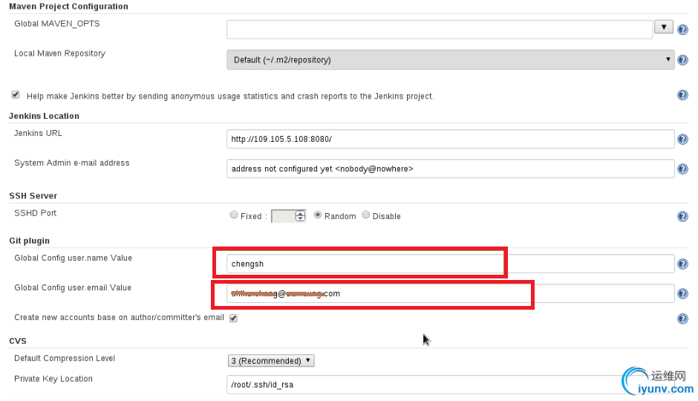Select Random SSHD port option
The height and width of the screenshot is (401, 698).
317,215
